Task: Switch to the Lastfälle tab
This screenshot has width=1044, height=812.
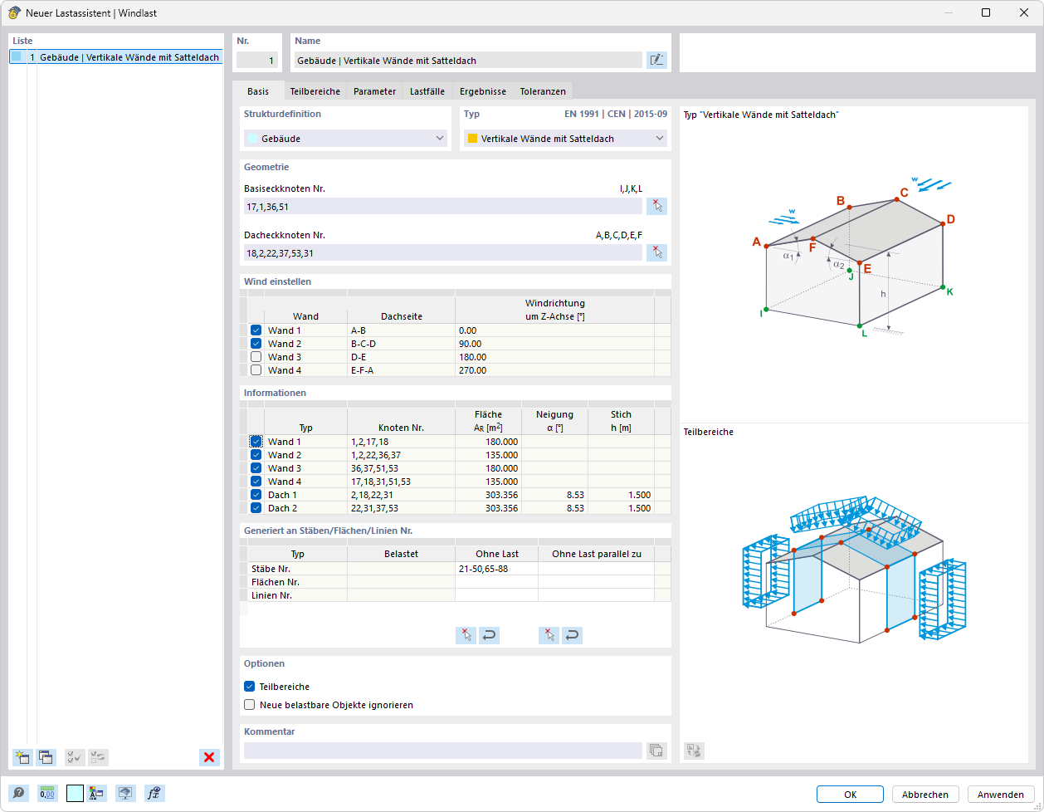Action: coord(427,90)
